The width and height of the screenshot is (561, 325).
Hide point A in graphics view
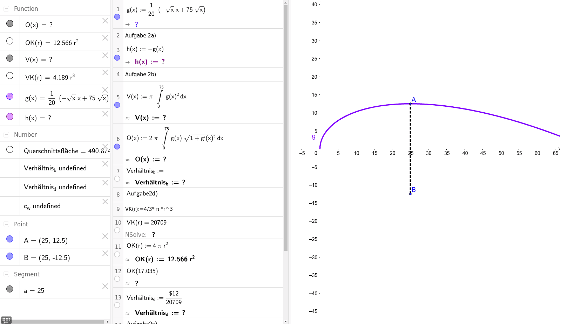click(10, 239)
